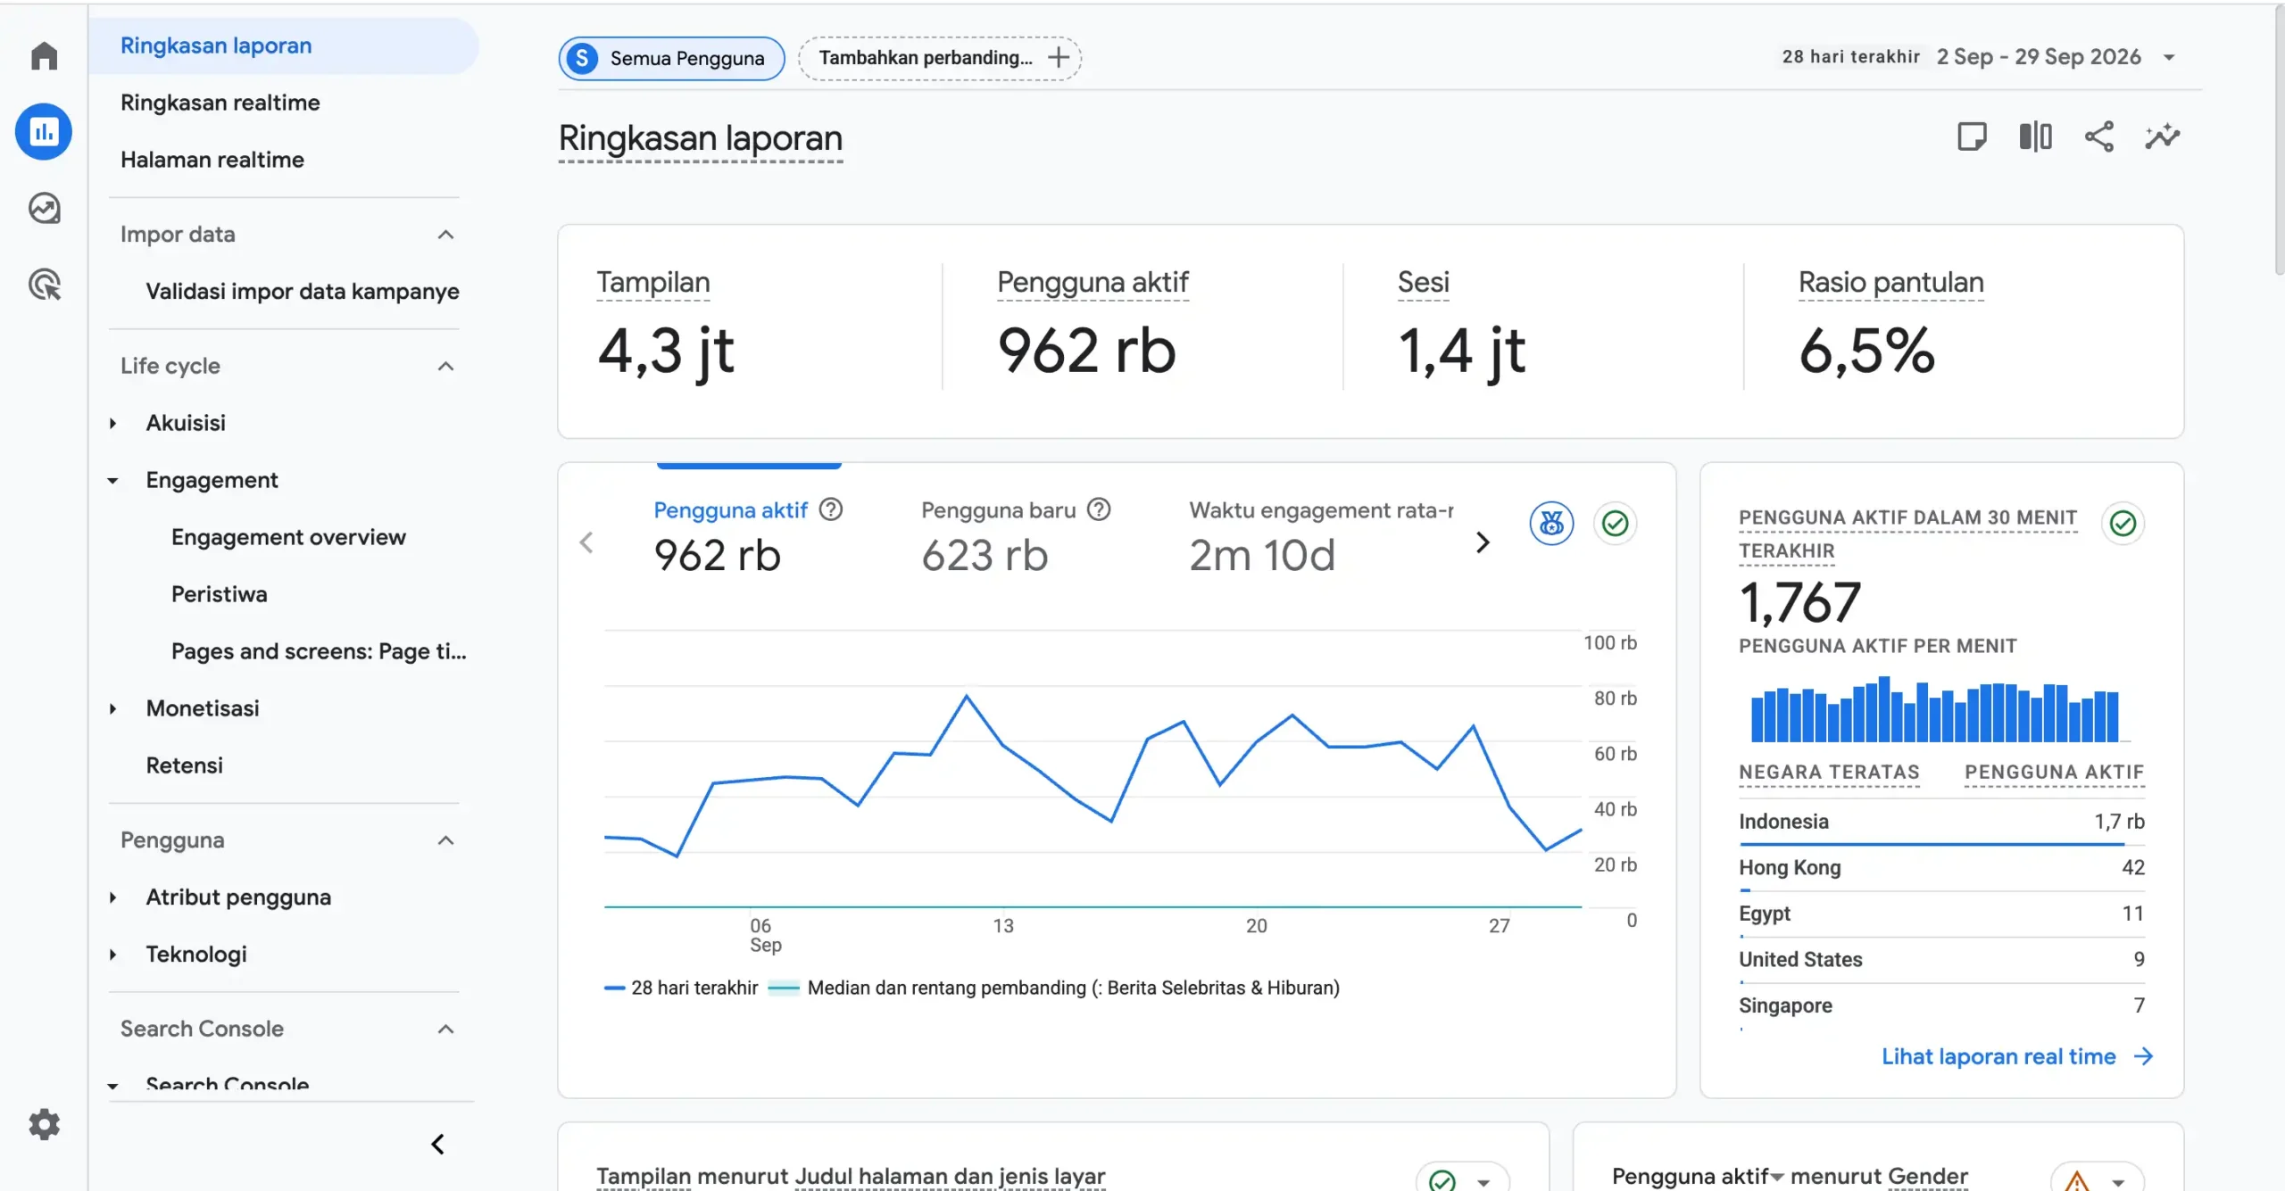Screen dimensions: 2285x1191
Task: Select the Reports icon in left rail
Action: pyautogui.click(x=44, y=132)
